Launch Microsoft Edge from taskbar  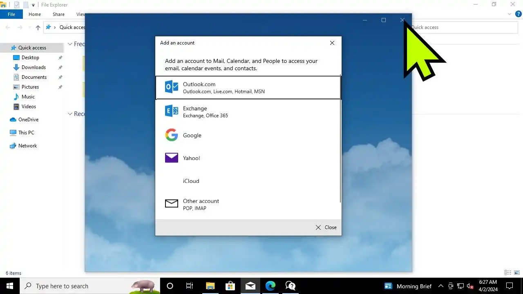click(x=270, y=286)
